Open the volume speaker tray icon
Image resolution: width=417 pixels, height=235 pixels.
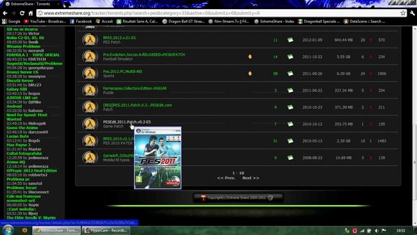[377, 230]
